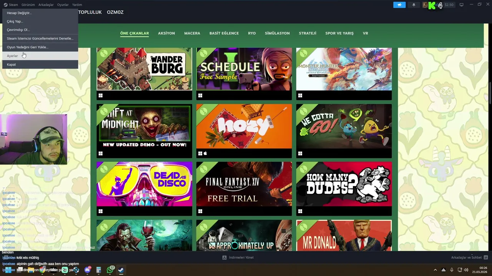Open Final Fantasy XIV Free Trial card
The image size is (492, 276).
point(244,189)
